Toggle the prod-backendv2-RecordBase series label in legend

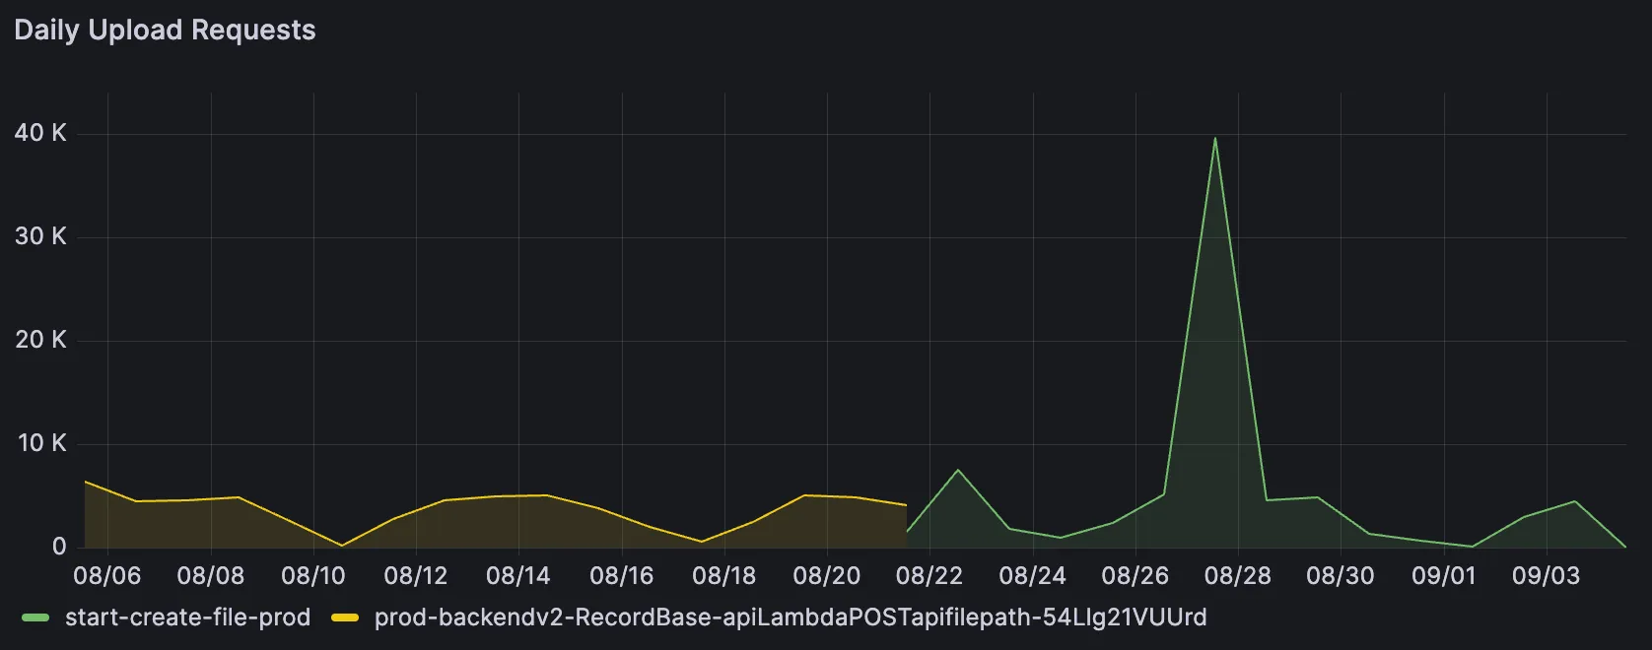pyautogui.click(x=790, y=617)
